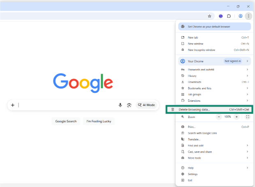The width and height of the screenshot is (255, 187).
Task: Expand the Find and edit submenu
Action: pyautogui.click(x=215, y=145)
